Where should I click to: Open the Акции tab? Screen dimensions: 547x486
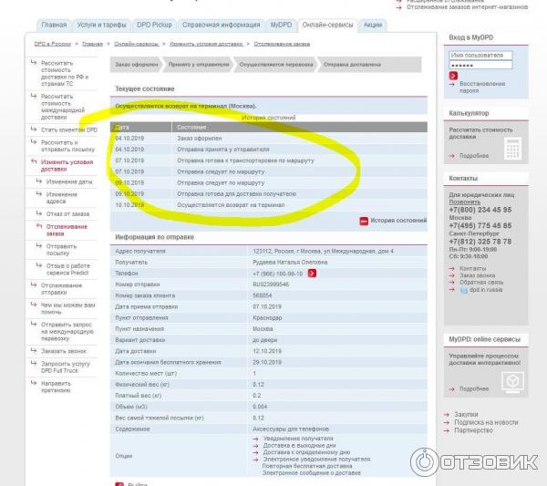[x=373, y=25]
